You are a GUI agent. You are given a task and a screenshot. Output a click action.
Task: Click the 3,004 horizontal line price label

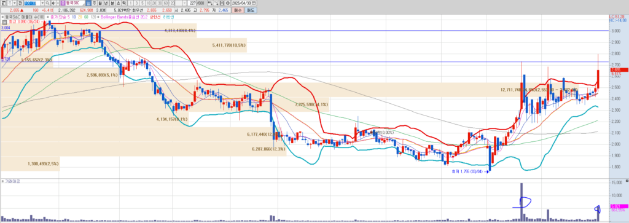point(5,28)
